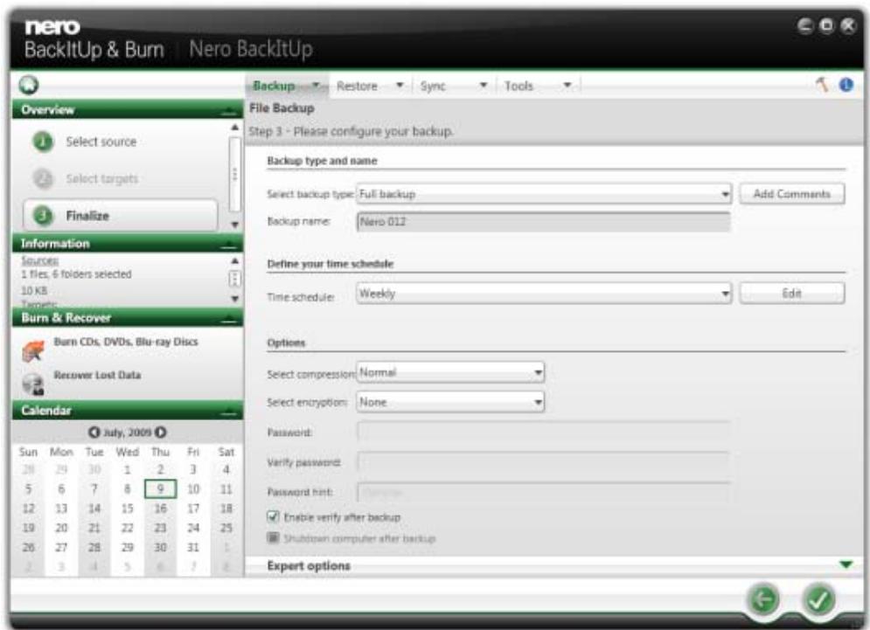Click the Select source step label

point(101,142)
